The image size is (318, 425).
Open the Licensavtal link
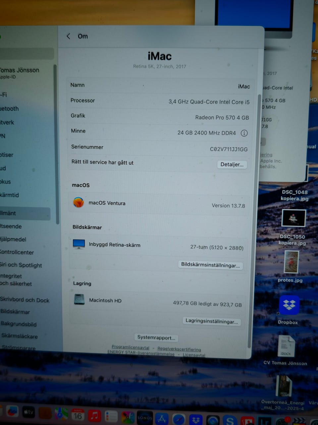tap(194, 355)
